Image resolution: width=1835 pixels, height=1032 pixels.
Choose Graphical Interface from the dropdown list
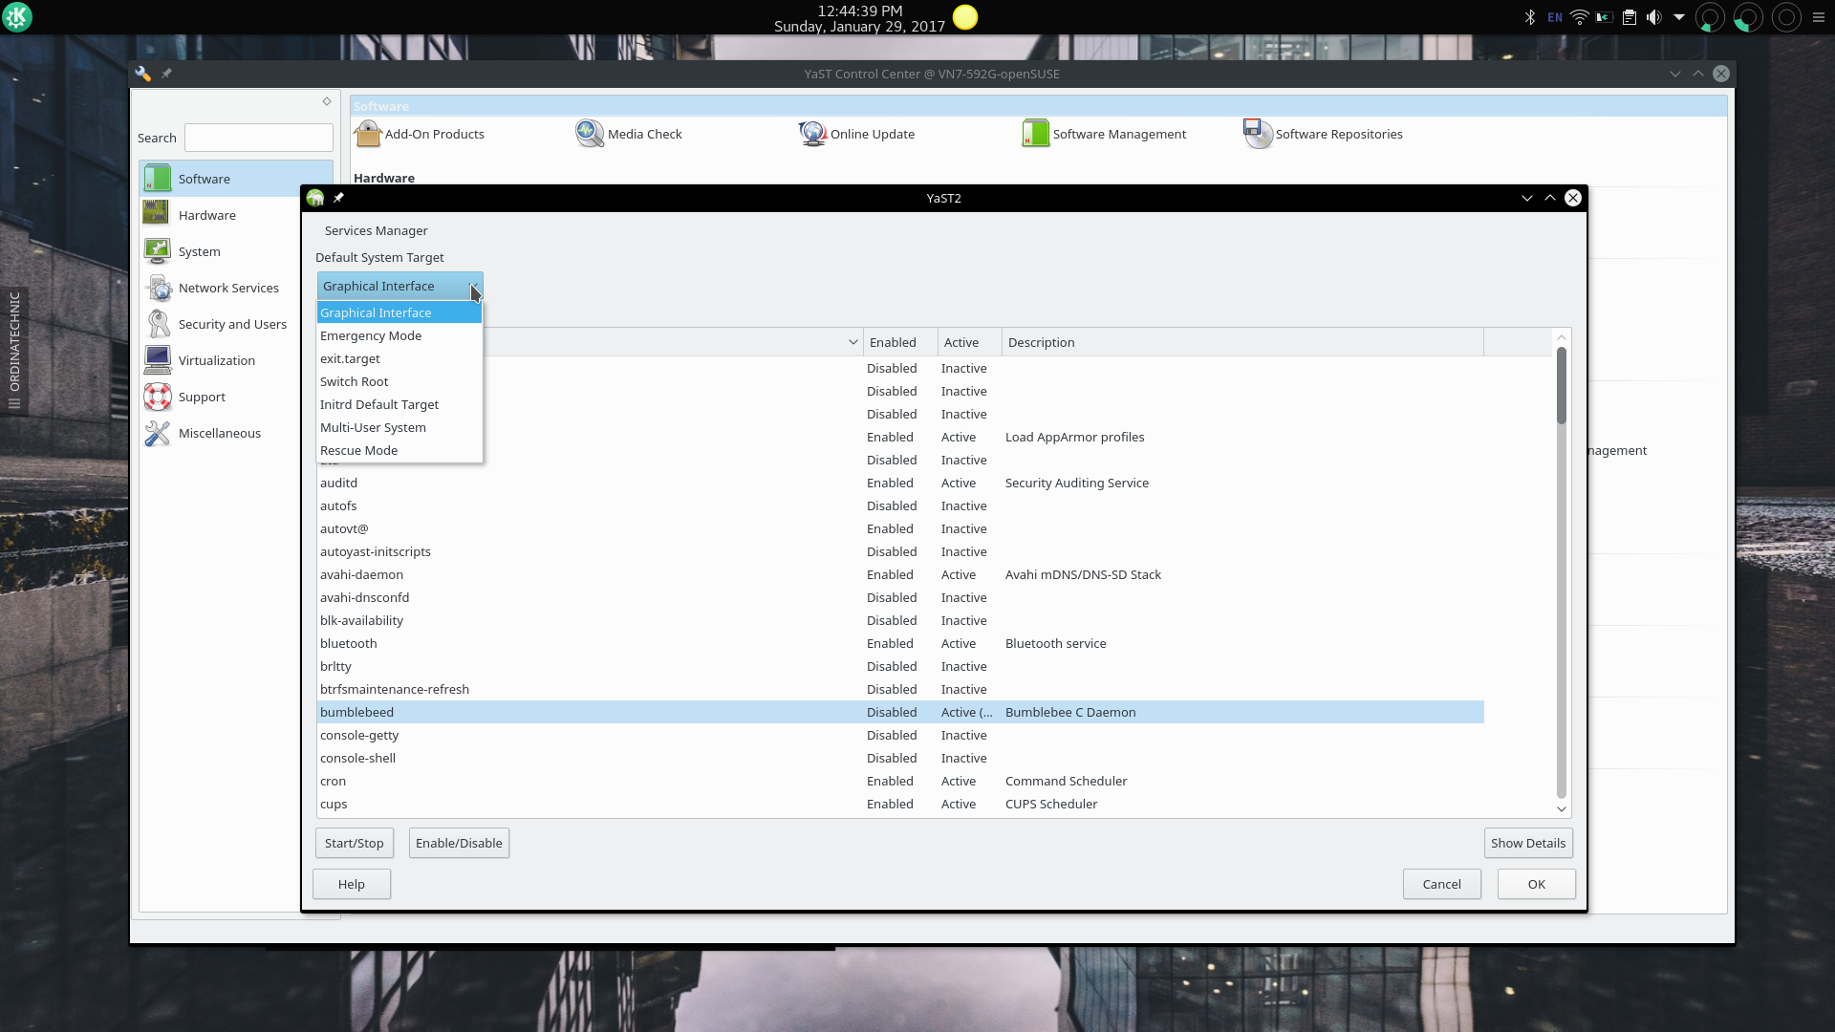point(399,312)
